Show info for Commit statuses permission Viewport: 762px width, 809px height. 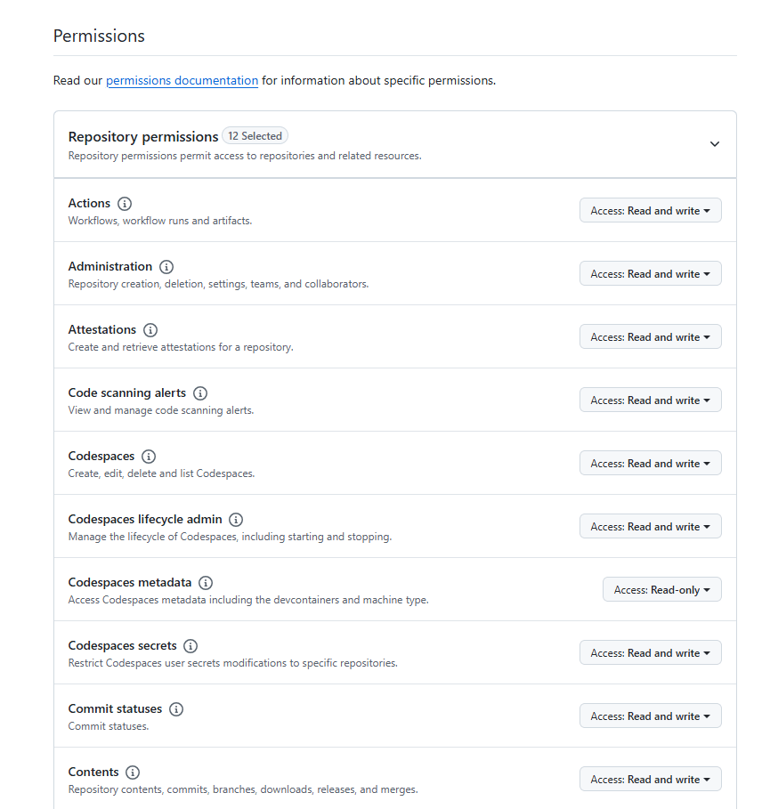pos(176,709)
